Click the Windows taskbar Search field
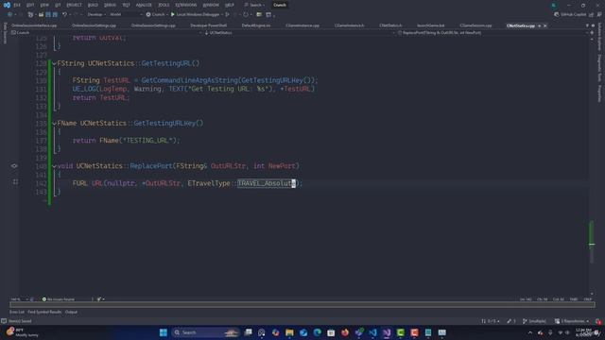This screenshot has width=605, height=340. [x=205, y=332]
